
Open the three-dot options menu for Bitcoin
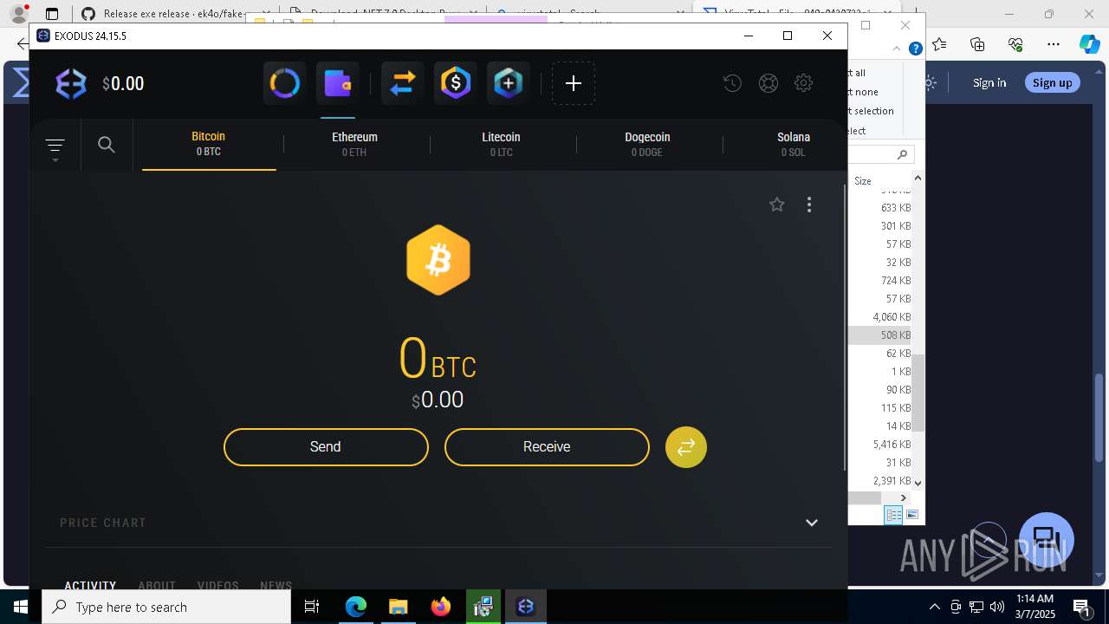pos(809,205)
